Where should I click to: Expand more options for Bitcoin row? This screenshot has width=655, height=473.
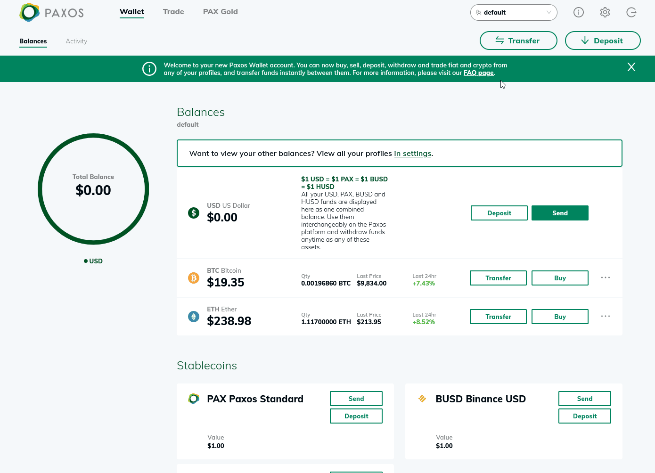(605, 278)
